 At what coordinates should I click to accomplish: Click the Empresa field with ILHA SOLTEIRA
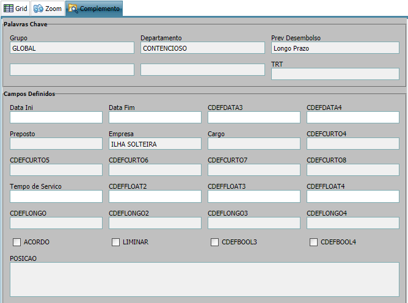[x=155, y=144]
